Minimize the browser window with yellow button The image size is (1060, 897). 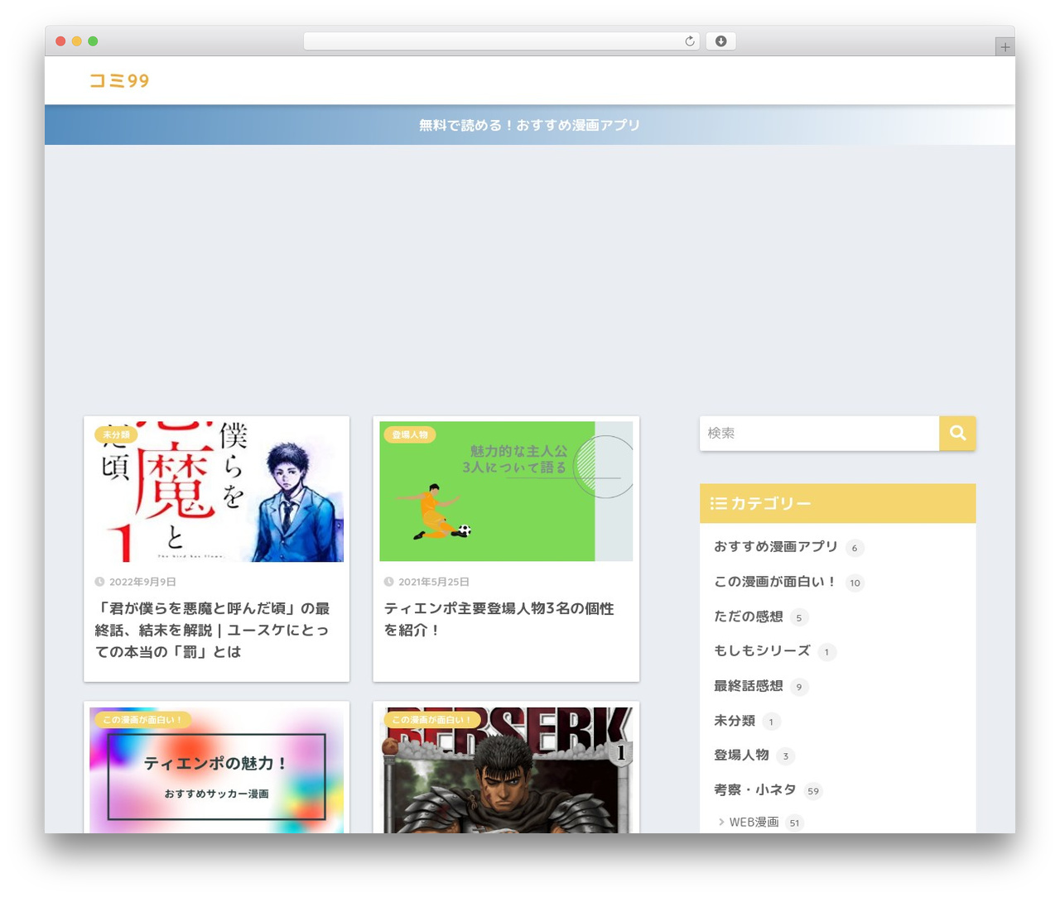77,41
